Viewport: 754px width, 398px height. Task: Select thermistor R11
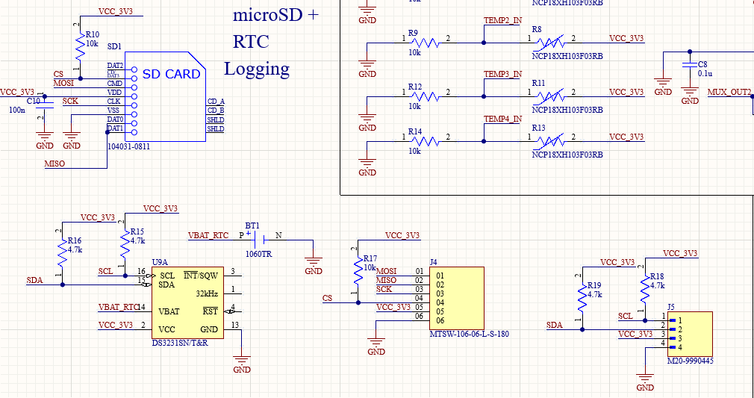pos(551,97)
